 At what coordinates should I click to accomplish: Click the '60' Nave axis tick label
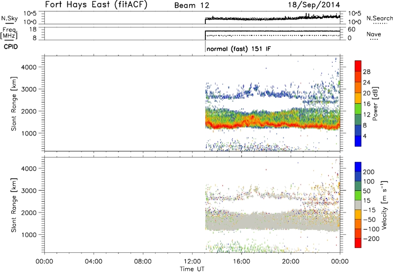click(352, 29)
